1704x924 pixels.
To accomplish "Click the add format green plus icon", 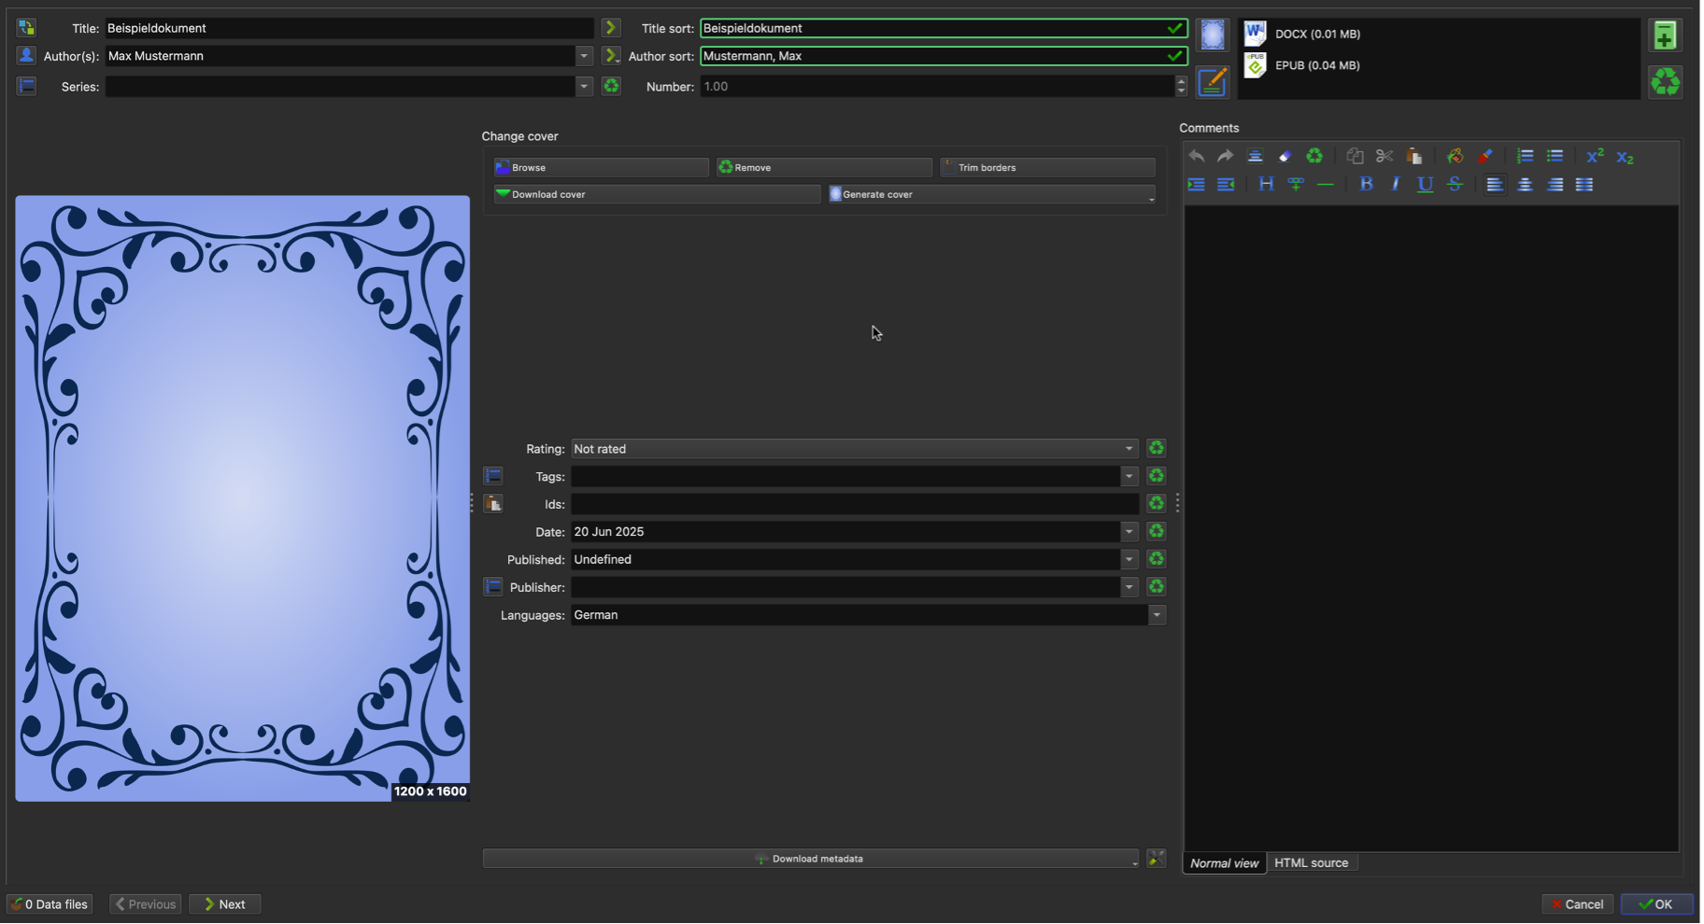I will pyautogui.click(x=1665, y=35).
